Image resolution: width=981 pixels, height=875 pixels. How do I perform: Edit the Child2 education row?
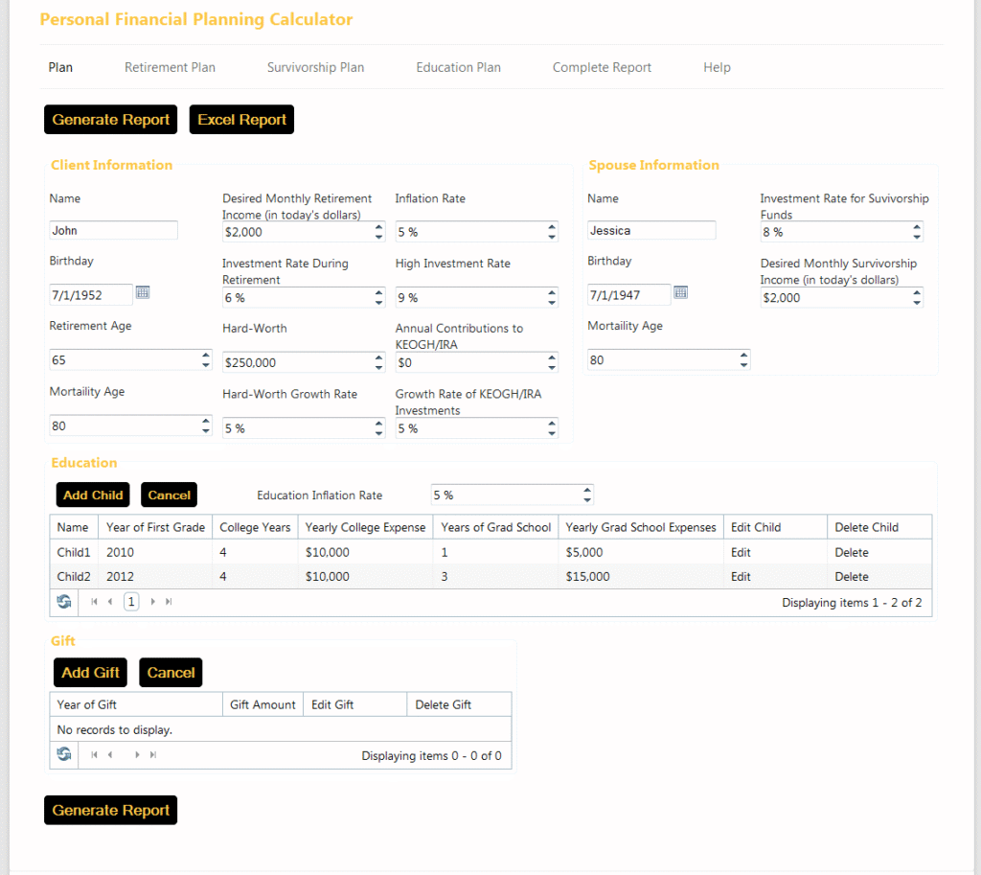(x=741, y=577)
